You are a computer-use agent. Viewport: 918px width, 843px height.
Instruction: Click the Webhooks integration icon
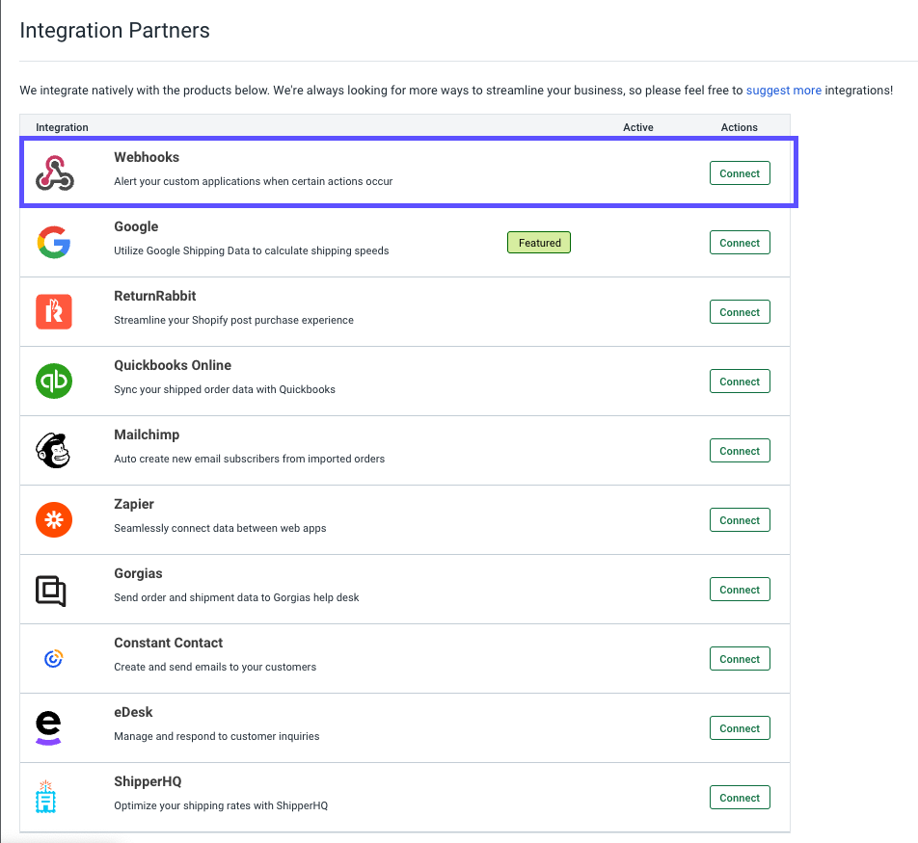54,172
